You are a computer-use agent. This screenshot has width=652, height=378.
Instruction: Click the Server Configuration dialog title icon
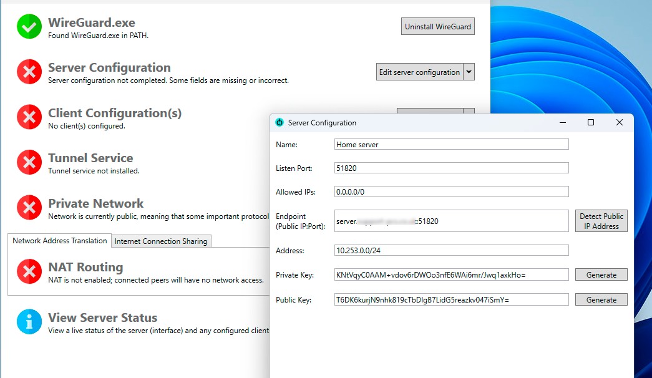tap(280, 122)
